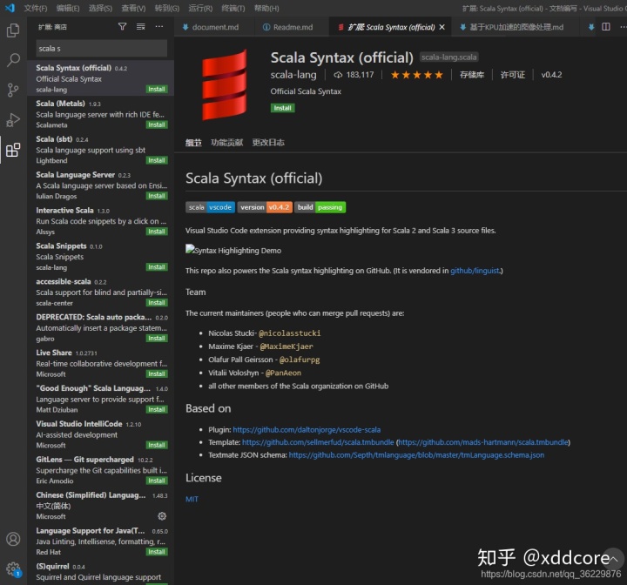This screenshot has height=585, width=627.
Task: Open the Run and Debug view
Action: tap(13, 119)
